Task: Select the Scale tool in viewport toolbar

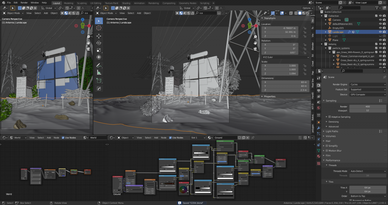Action: pyautogui.click(x=99, y=50)
